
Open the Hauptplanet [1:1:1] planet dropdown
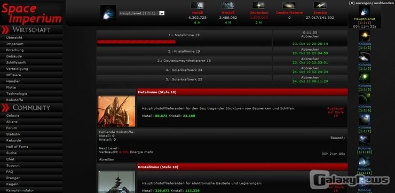tap(141, 13)
